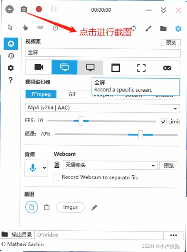This screenshot has width=187, height=252.
Task: Choose the single-screen monitor source icon
Action: (x=90, y=67)
